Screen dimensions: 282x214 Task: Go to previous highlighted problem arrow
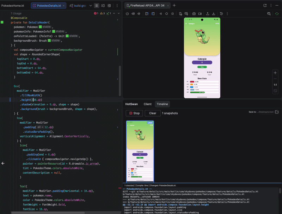click(114, 13)
